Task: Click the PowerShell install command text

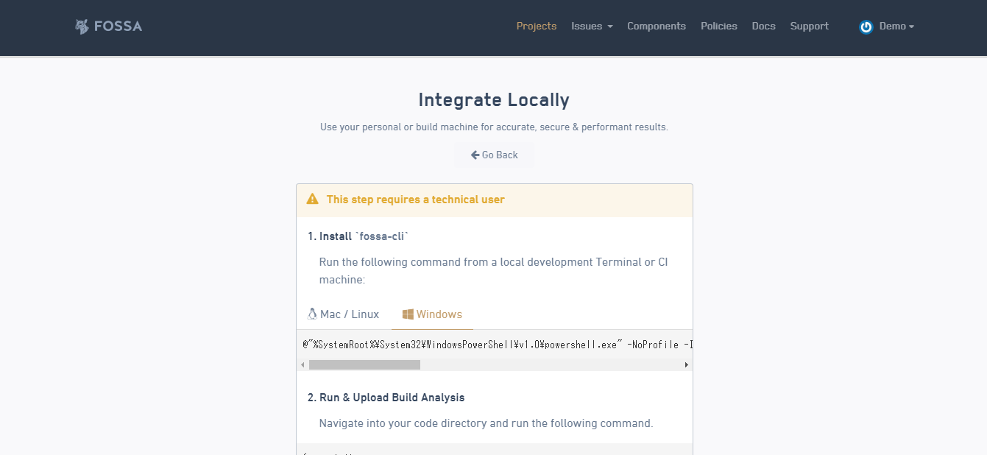Action: click(493, 345)
